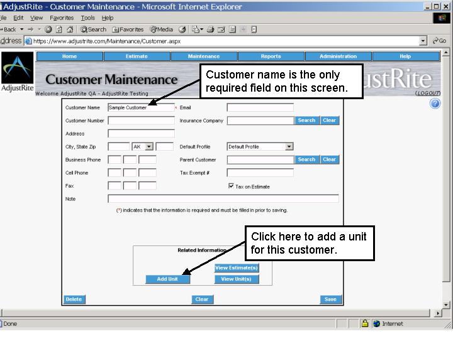The image size is (453, 339).
Task: Open the Edit menu
Action: (18, 18)
